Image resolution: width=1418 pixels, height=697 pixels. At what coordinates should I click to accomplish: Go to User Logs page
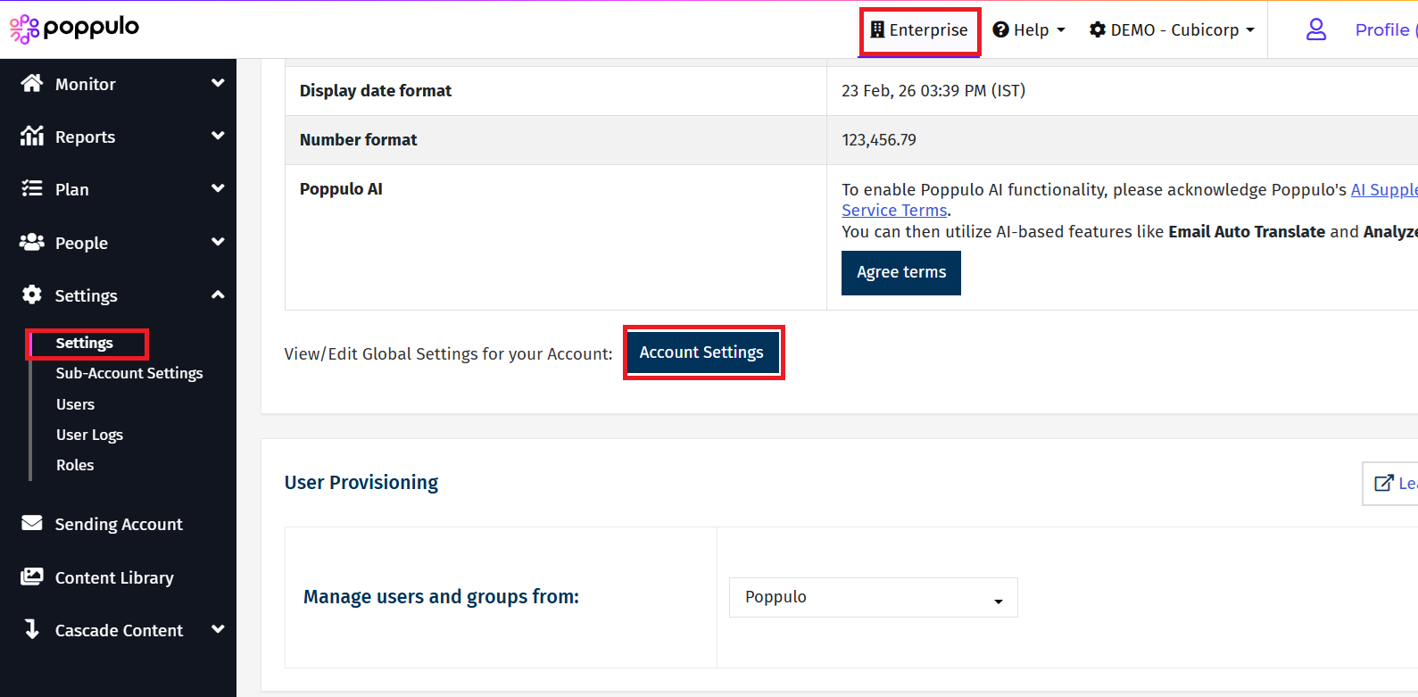[x=89, y=435]
